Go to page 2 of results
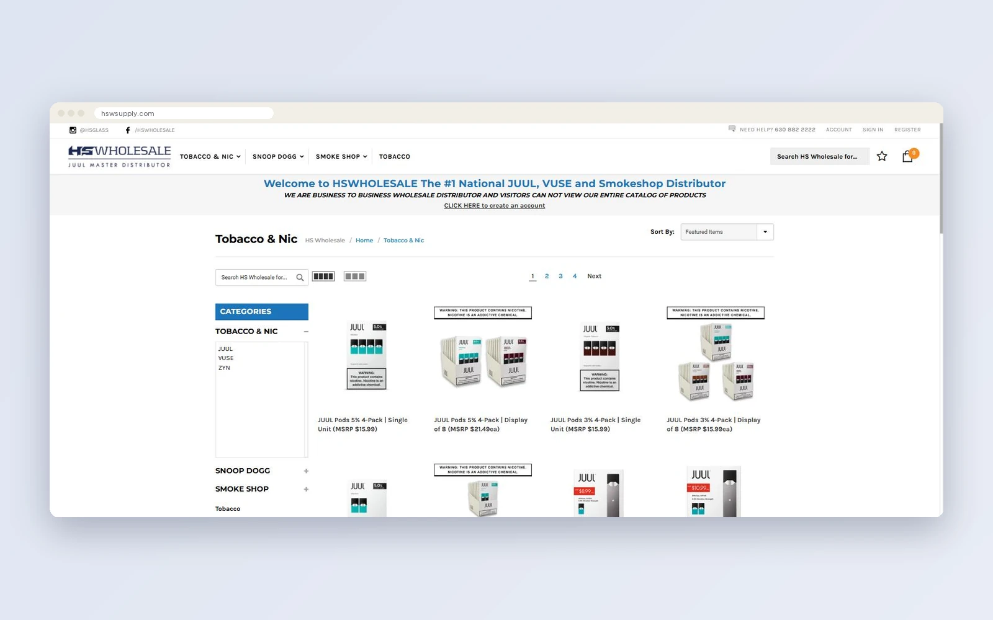This screenshot has width=993, height=620. 547,277
